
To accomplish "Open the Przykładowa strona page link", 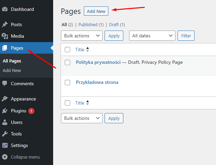I will click(x=97, y=82).
